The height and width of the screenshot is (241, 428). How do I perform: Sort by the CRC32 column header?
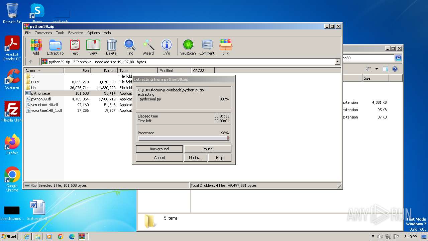[203, 70]
